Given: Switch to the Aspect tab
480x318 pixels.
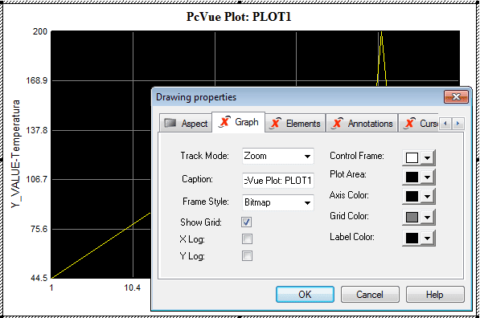Looking at the screenshot, I should click(x=186, y=124).
